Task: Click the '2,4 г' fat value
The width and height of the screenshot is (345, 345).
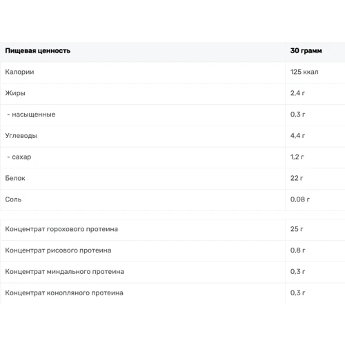Action: click(297, 93)
